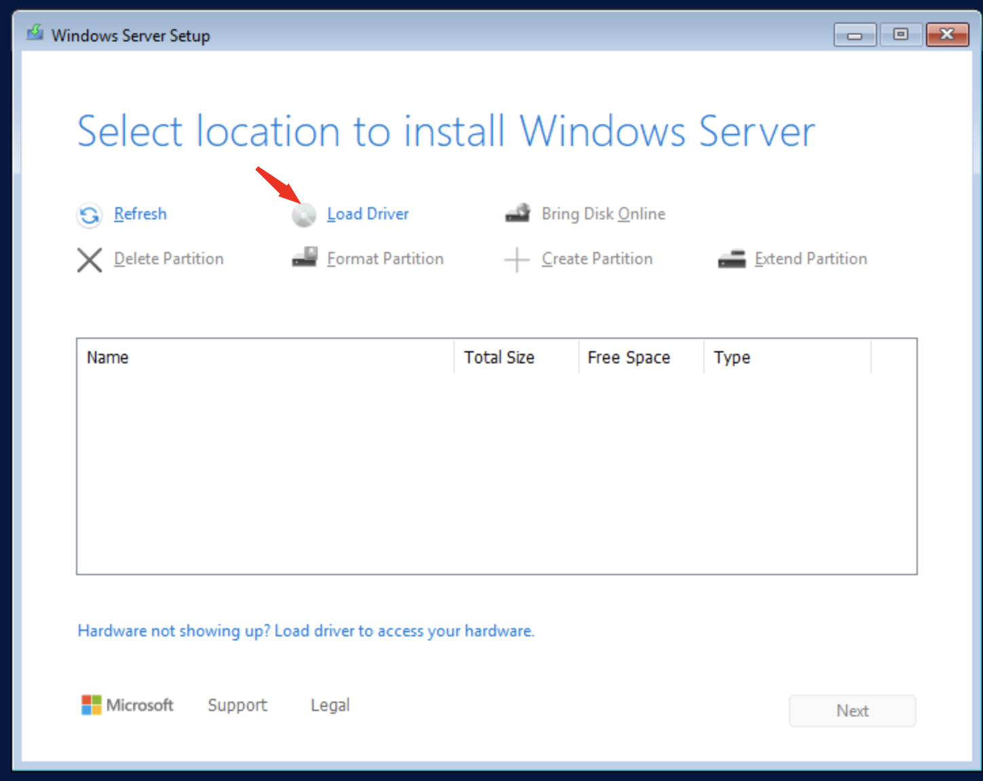Click the Bring Disk Online drive icon
This screenshot has height=781, width=983.
pos(518,214)
